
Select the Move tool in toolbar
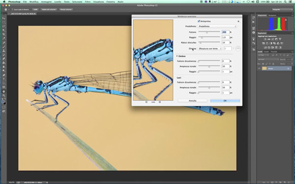pyautogui.click(x=4, y=18)
